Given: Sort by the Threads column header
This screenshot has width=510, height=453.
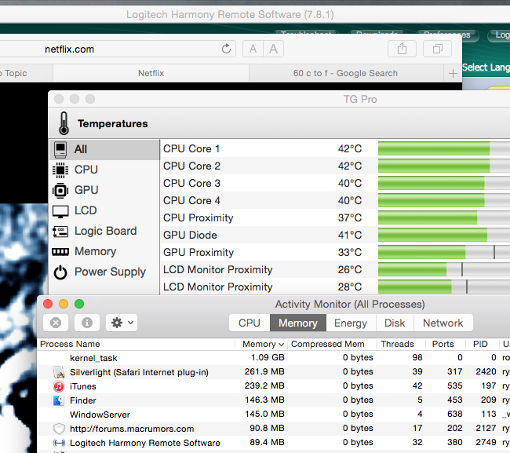Looking at the screenshot, I should click(401, 344).
